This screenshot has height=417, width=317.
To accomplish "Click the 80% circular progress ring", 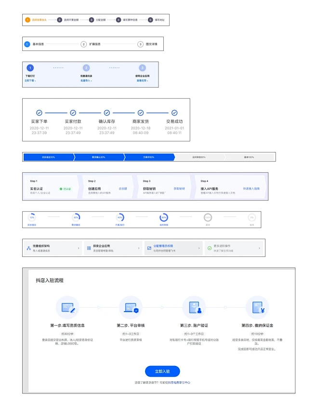I will (x=164, y=217).
